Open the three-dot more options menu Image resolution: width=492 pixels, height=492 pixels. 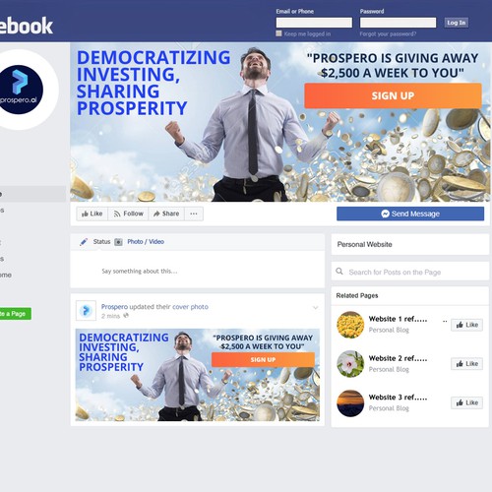194,214
